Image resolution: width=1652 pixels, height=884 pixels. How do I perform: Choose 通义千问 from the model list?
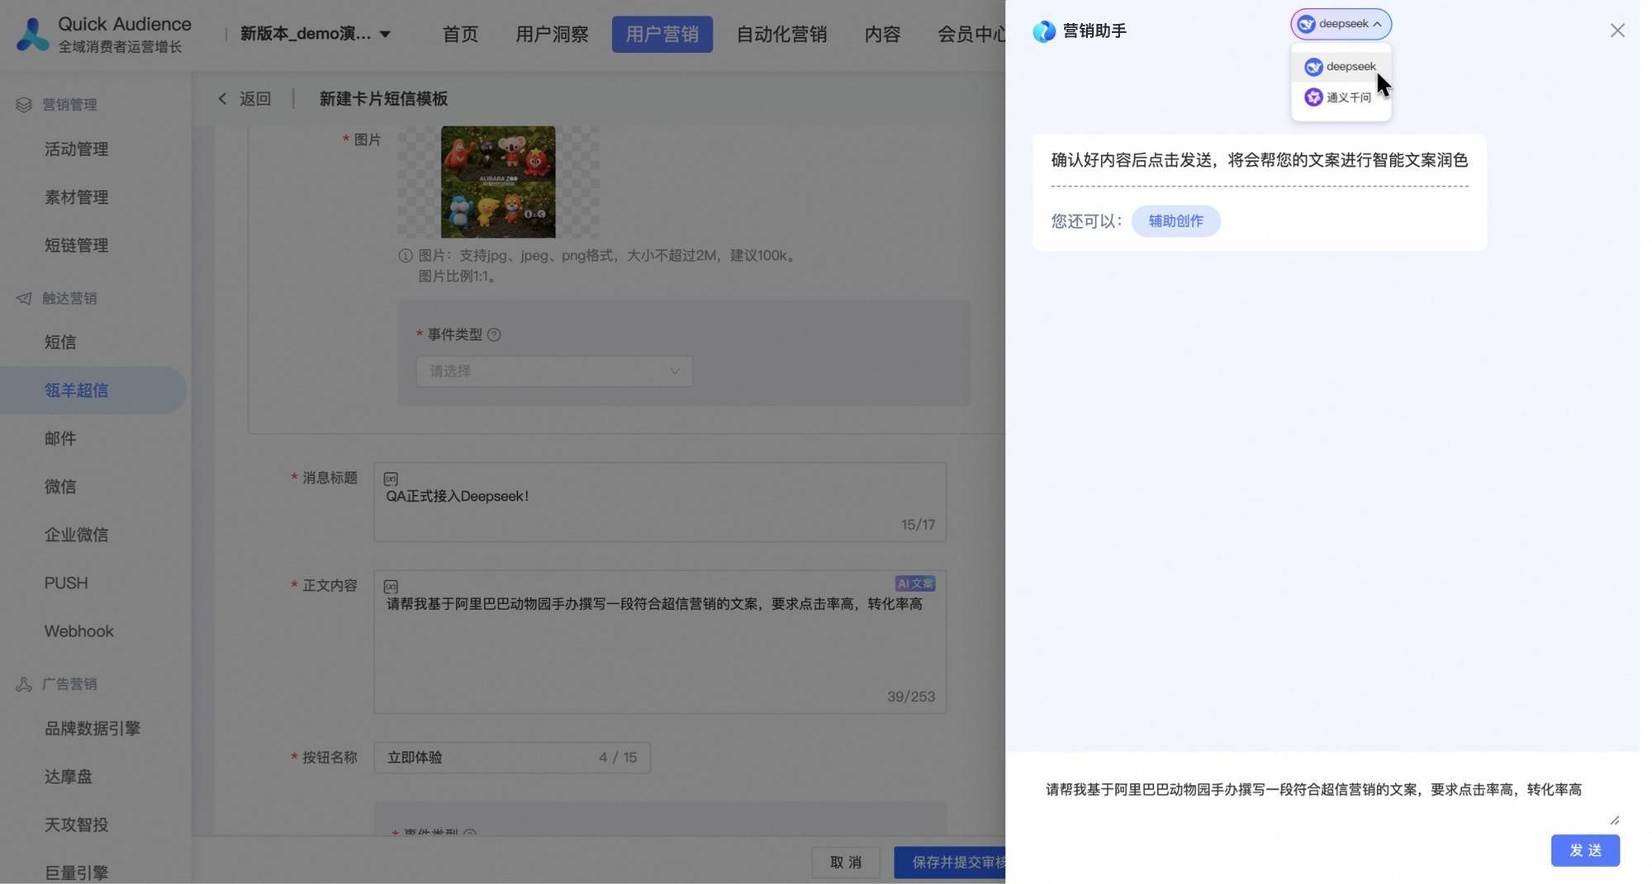click(1341, 97)
